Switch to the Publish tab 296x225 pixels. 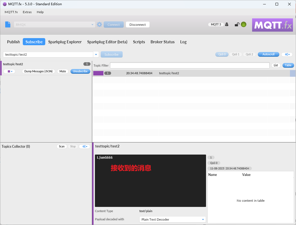coord(13,42)
